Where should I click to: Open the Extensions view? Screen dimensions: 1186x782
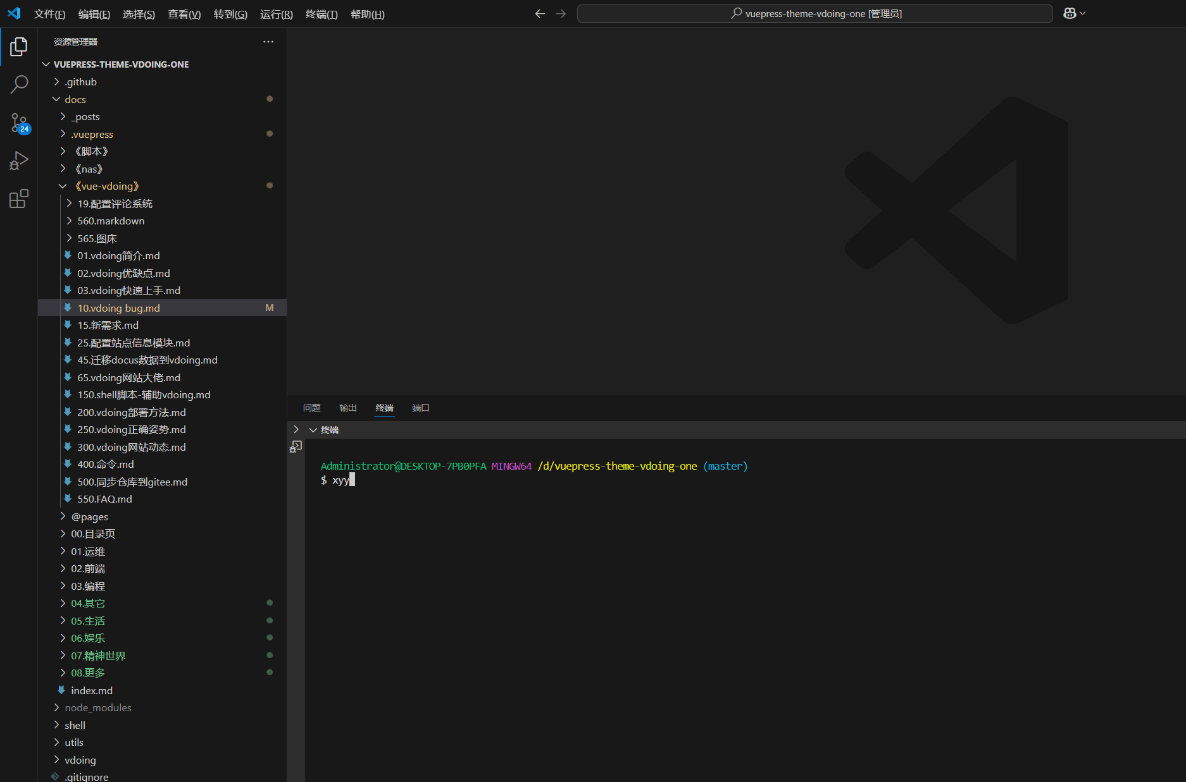tap(19, 199)
